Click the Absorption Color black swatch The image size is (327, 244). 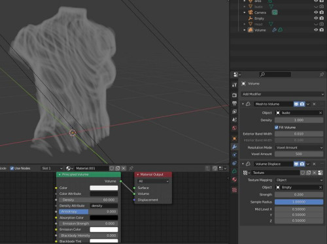104,218
